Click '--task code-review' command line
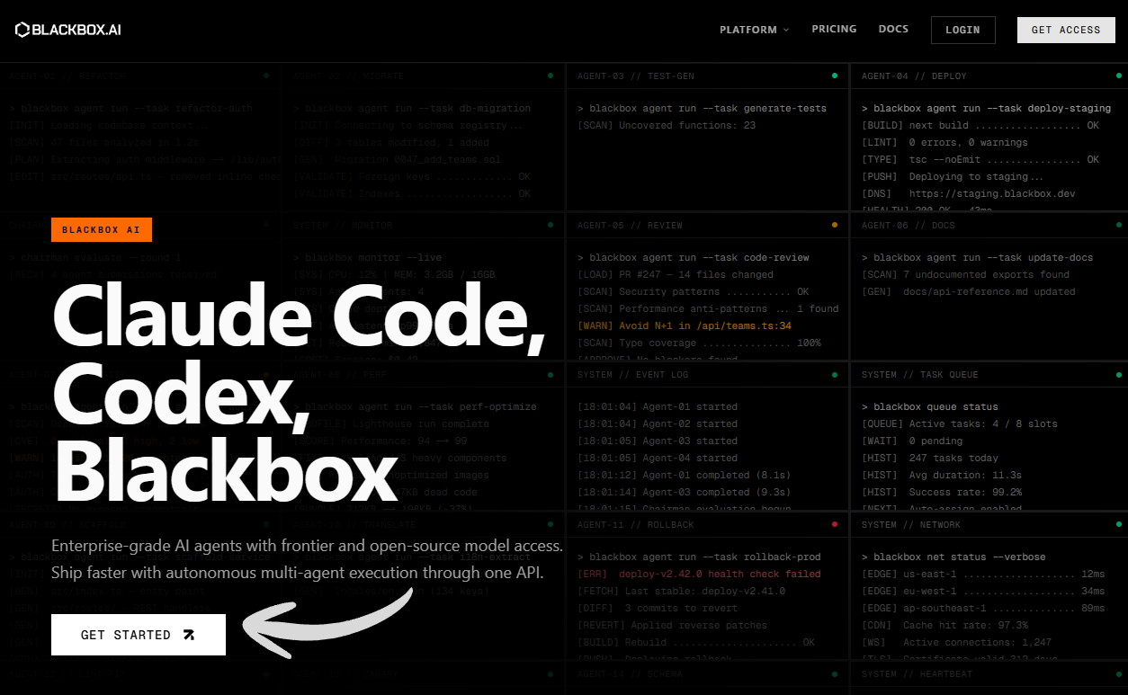This screenshot has height=695, width=1128. (693, 258)
